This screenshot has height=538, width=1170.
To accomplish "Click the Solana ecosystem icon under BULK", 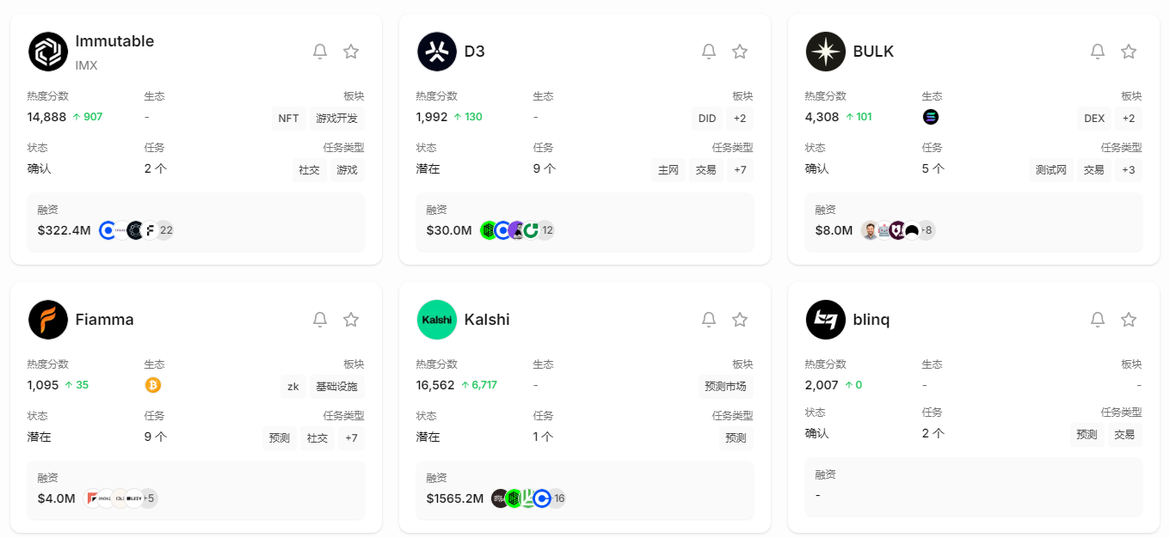I will click(931, 116).
